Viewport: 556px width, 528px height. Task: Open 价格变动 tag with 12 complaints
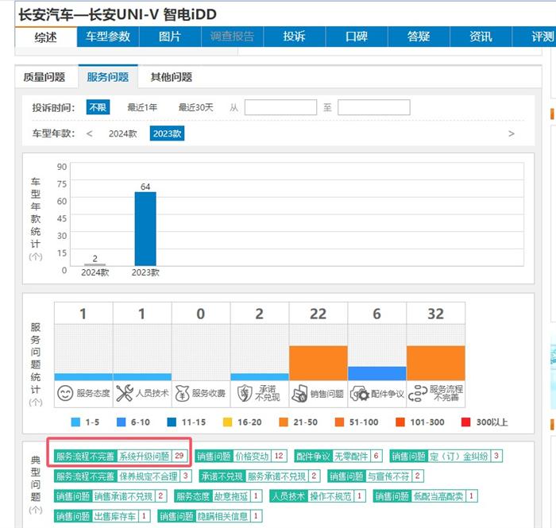pyautogui.click(x=241, y=456)
